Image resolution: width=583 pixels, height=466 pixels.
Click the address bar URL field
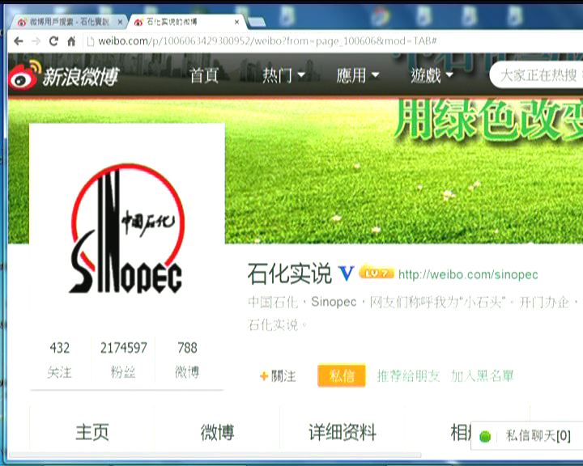(267, 41)
